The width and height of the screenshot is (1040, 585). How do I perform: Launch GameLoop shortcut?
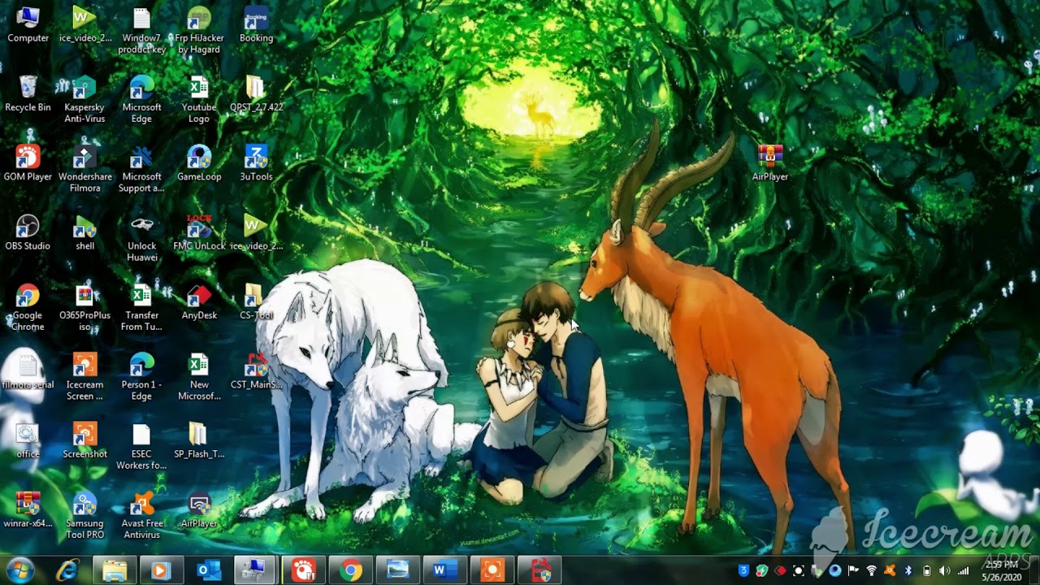click(199, 162)
